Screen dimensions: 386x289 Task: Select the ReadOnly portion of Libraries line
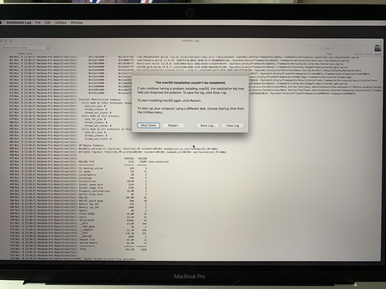[x=114, y=149]
